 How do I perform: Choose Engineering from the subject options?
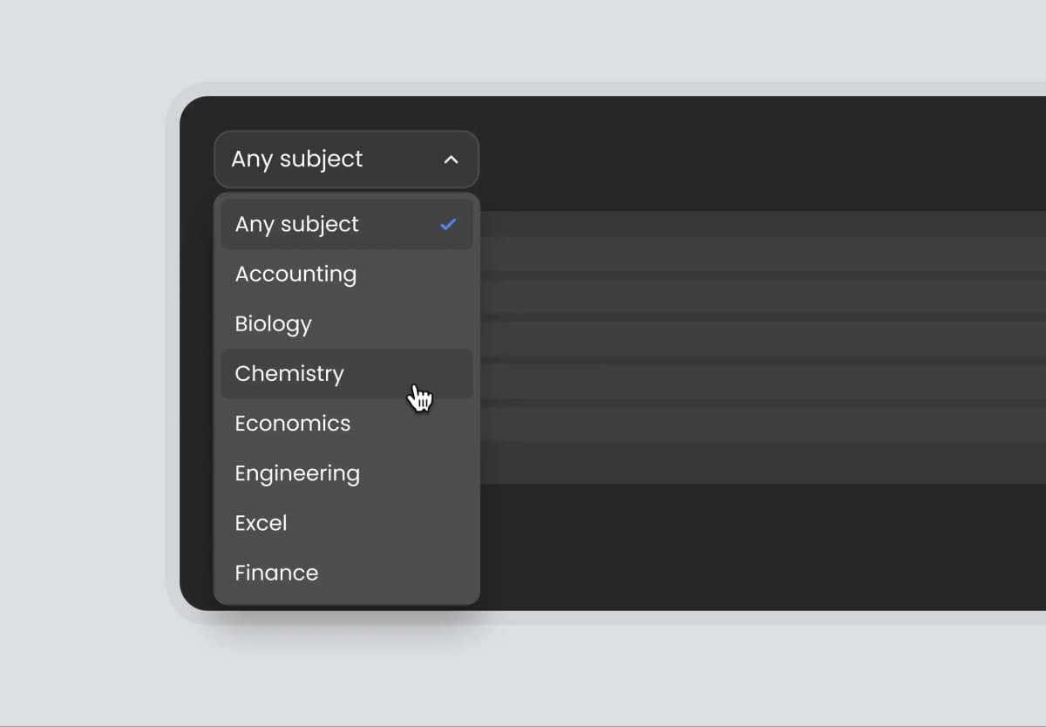click(297, 473)
